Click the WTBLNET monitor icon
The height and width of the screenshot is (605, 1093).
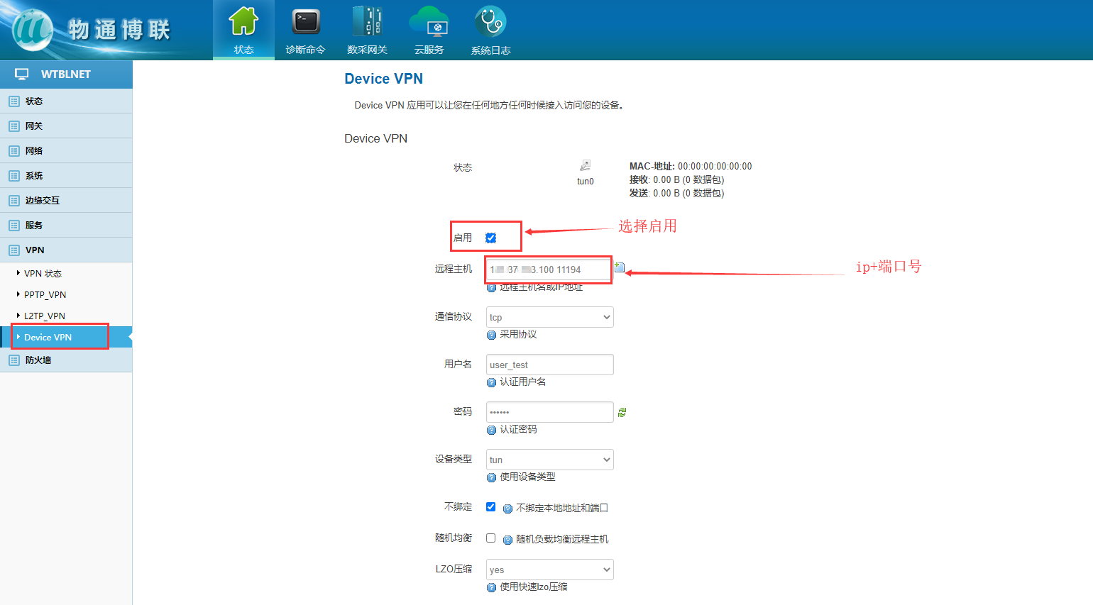tap(22, 74)
